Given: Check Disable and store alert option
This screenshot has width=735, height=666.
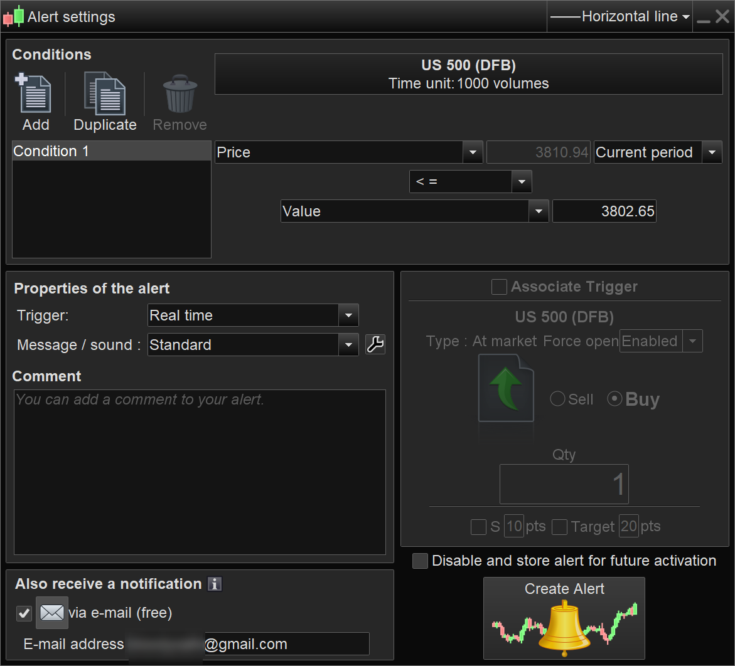Looking at the screenshot, I should (x=420, y=561).
